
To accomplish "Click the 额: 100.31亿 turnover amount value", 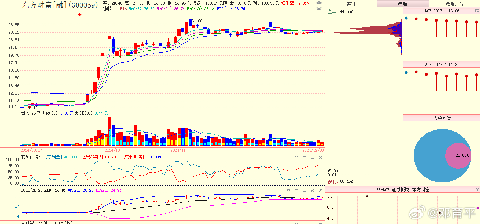I will click(x=266, y=3).
